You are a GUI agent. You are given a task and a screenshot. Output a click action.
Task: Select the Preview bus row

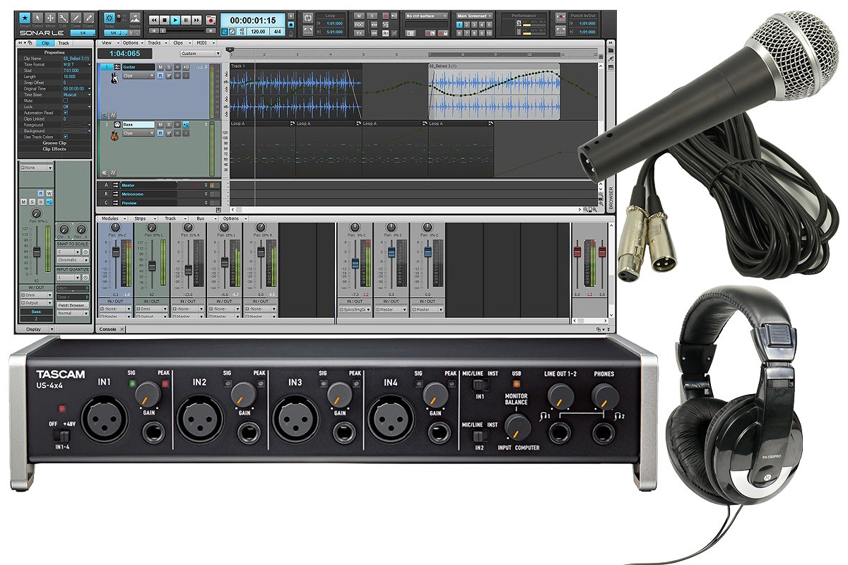[160, 203]
